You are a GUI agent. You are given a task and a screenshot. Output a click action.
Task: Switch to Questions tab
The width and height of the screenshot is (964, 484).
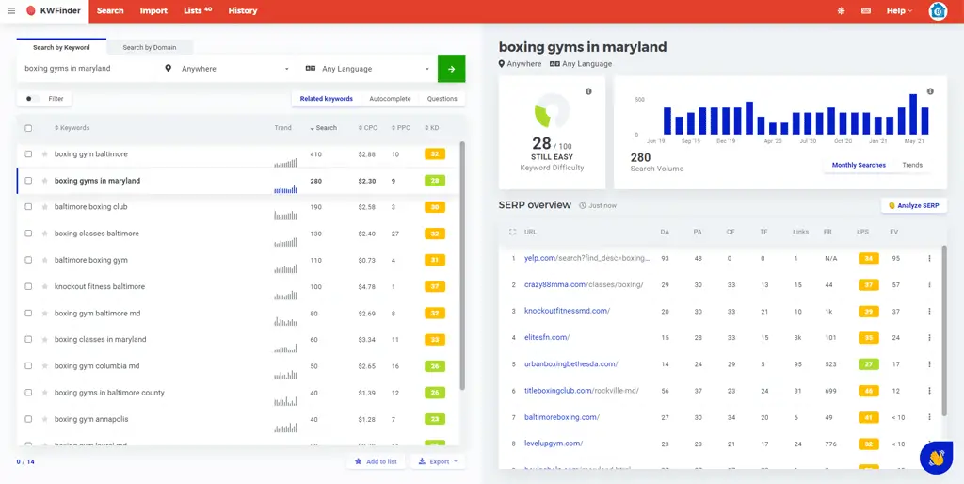[442, 98]
